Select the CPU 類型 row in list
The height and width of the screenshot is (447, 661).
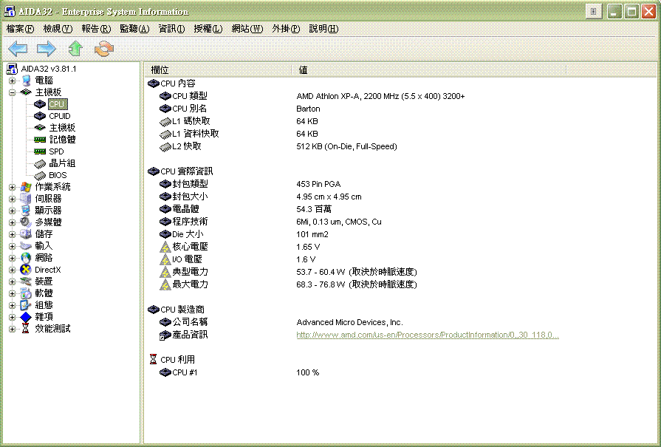point(189,96)
